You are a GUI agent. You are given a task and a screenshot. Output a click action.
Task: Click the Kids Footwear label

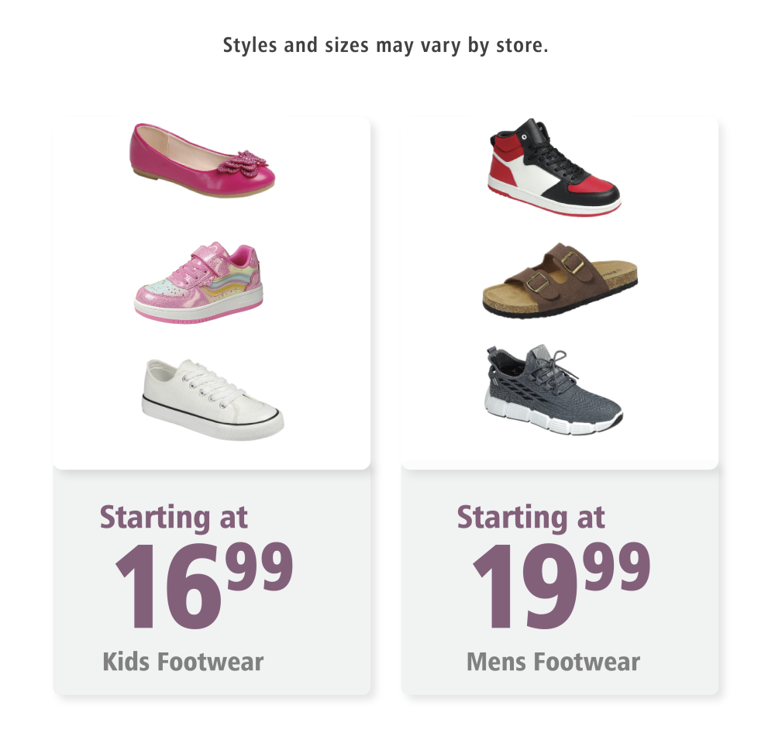click(x=183, y=662)
